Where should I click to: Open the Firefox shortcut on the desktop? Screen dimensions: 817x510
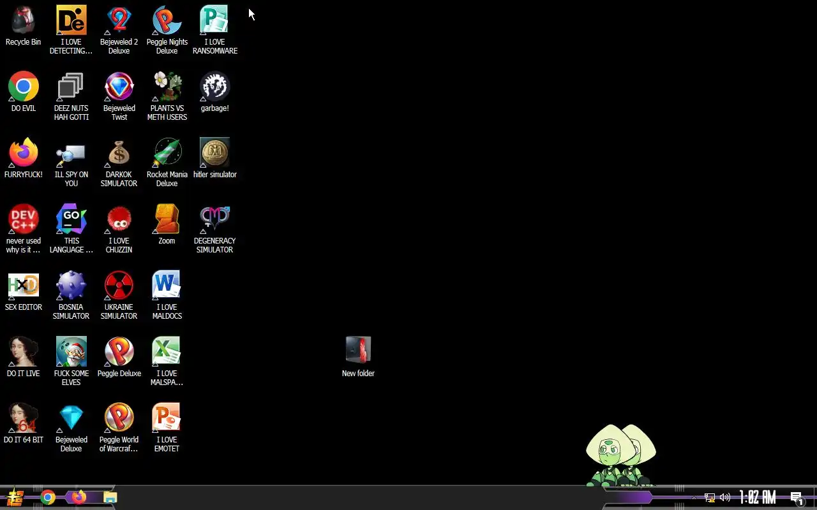[x=23, y=152]
